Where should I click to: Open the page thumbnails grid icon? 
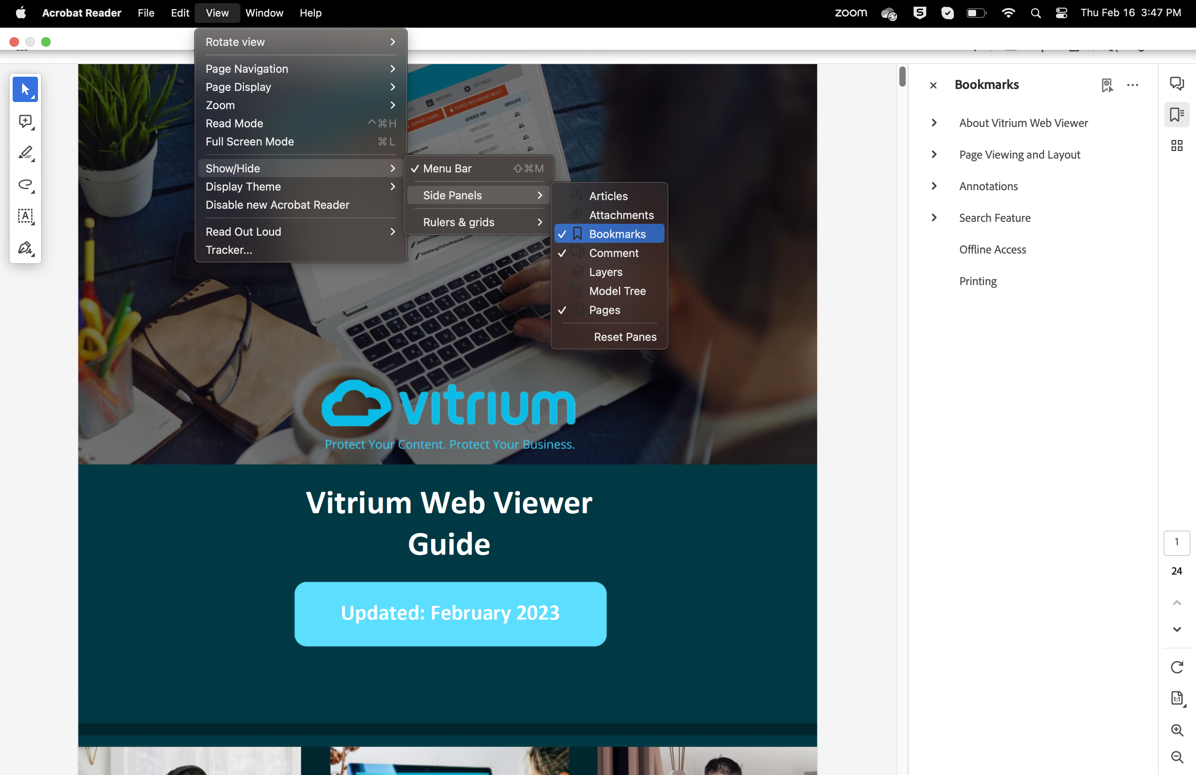coord(1176,146)
